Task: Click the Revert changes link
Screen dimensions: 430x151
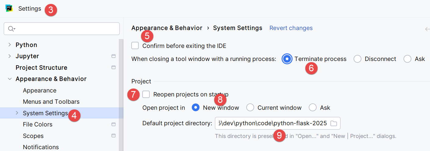Action: click(x=291, y=28)
